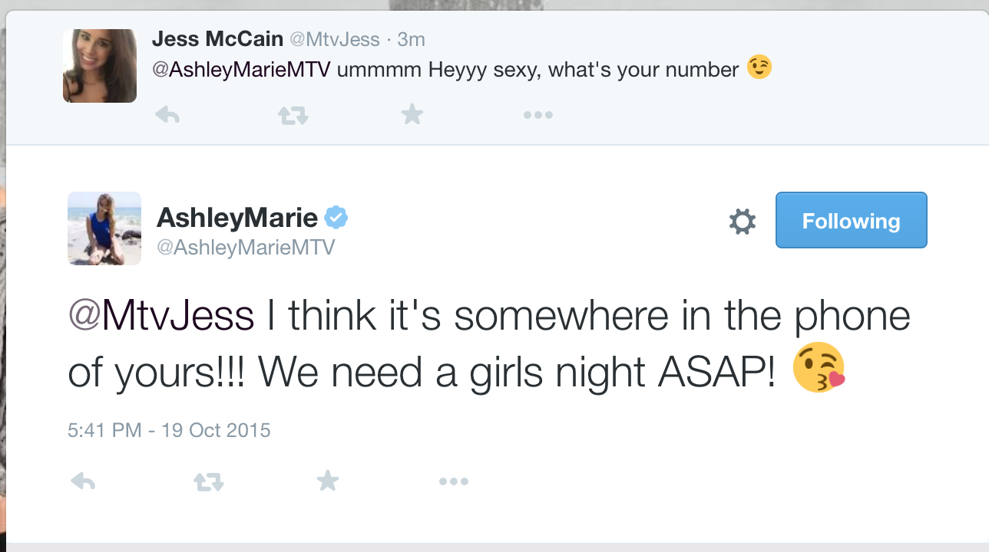Viewport: 989px width, 552px height.
Task: Visit the @MtvJess handle in header
Action: (333, 39)
